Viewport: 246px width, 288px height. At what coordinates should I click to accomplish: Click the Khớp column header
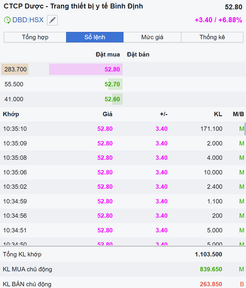pyautogui.click(x=11, y=114)
